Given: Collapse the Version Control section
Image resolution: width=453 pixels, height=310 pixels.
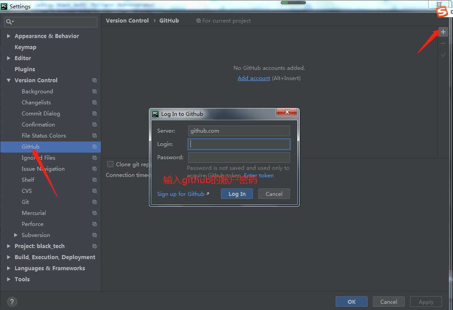Looking at the screenshot, I should 9,80.
